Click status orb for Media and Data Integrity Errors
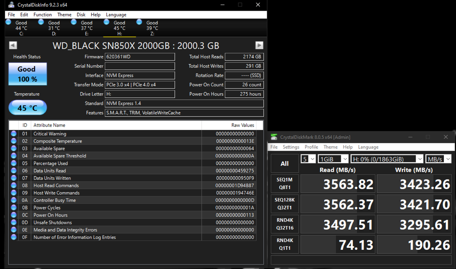This screenshot has width=456, height=269. click(14, 230)
